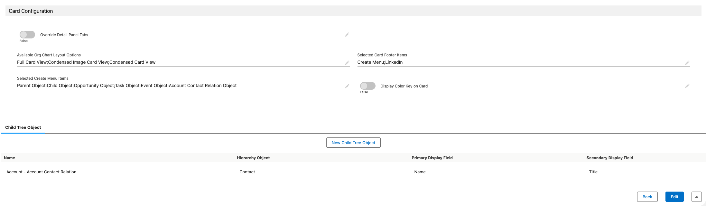Click the Create Menu;LinkedIn field value
706x206 pixels.
tap(380, 62)
